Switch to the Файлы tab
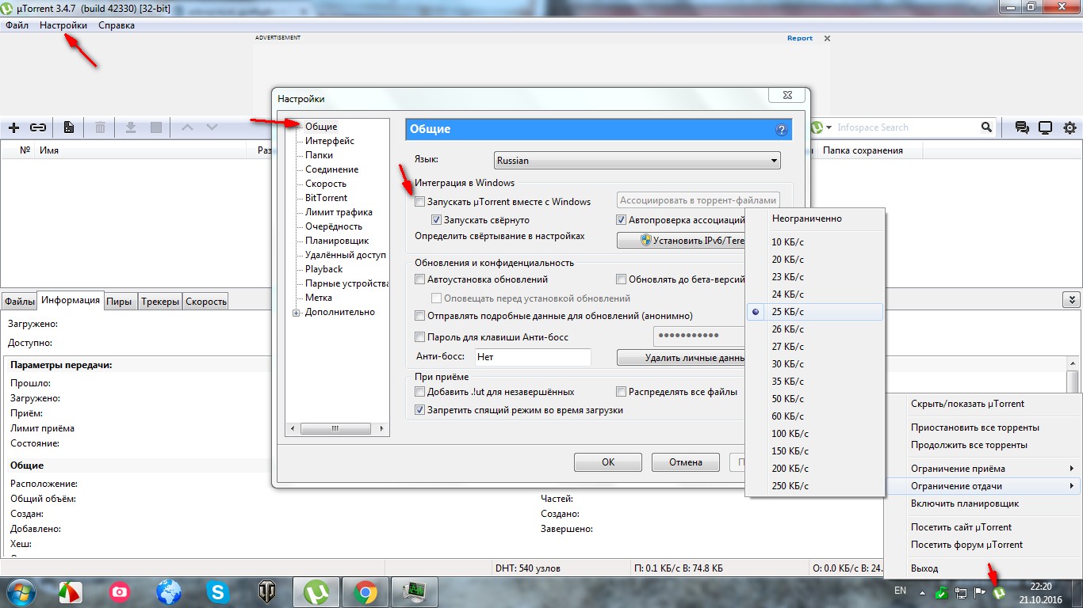Viewport: 1083px width, 608px height. pyautogui.click(x=20, y=301)
